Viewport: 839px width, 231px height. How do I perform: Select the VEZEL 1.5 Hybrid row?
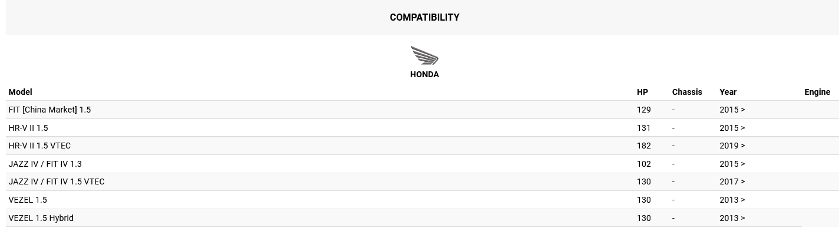tap(422, 218)
